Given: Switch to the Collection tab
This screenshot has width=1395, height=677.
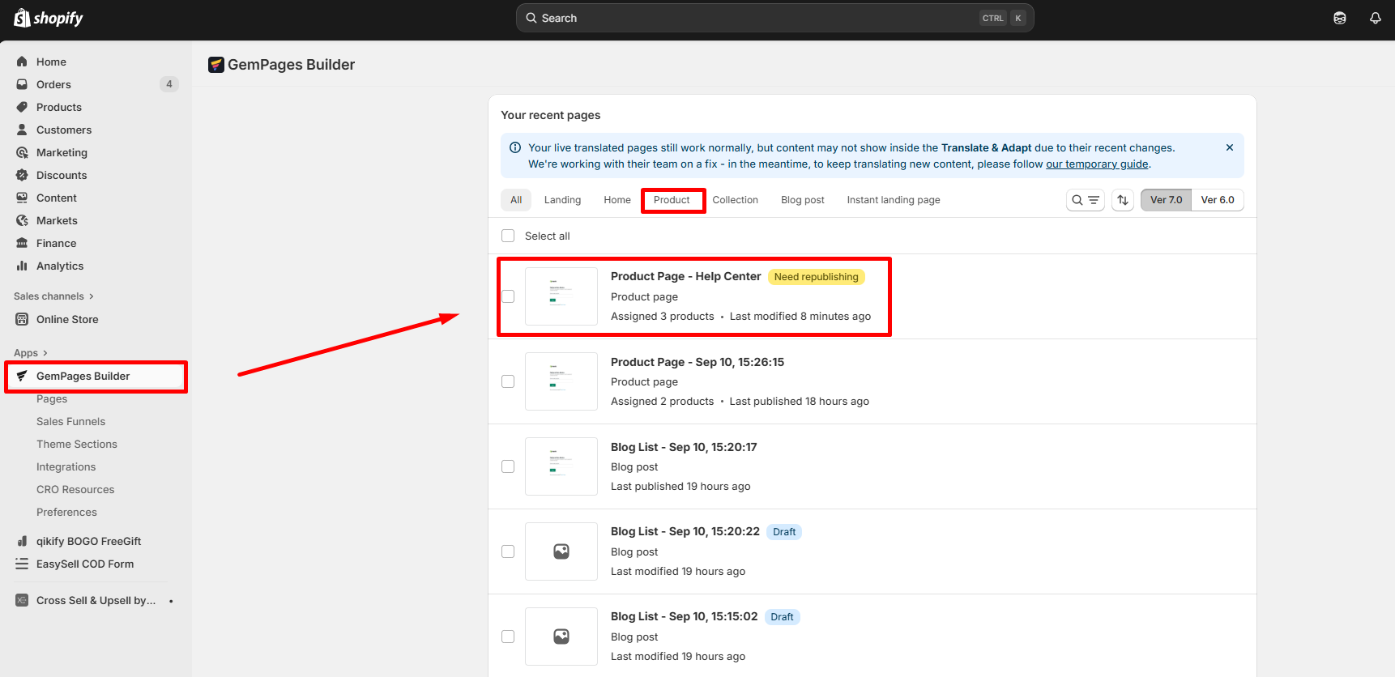Looking at the screenshot, I should 735,200.
